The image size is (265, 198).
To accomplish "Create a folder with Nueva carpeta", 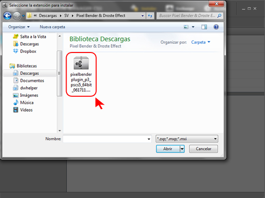I will (x=53, y=27).
